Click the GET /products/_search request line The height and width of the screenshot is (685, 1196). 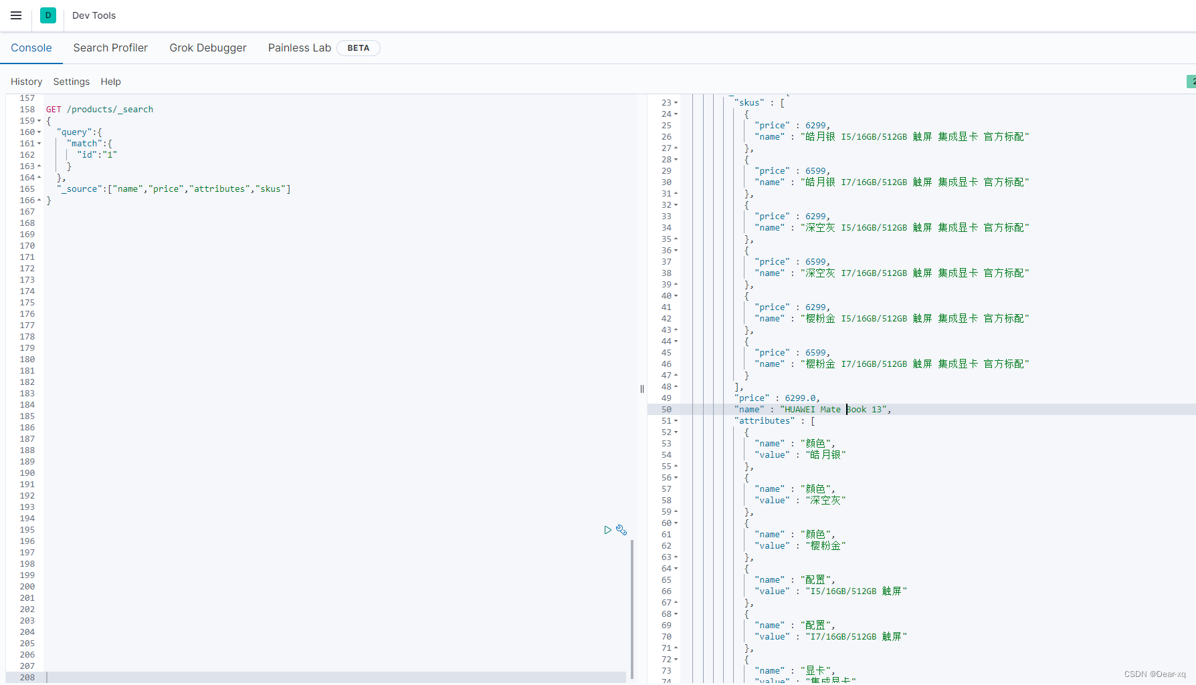tap(100, 110)
